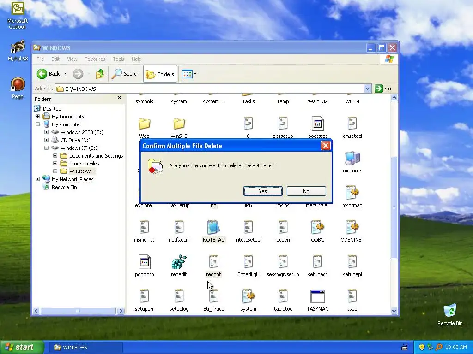The image size is (473, 354).
Task: Close the Confirm Multiple File Delete dialog
Action: coord(326,146)
